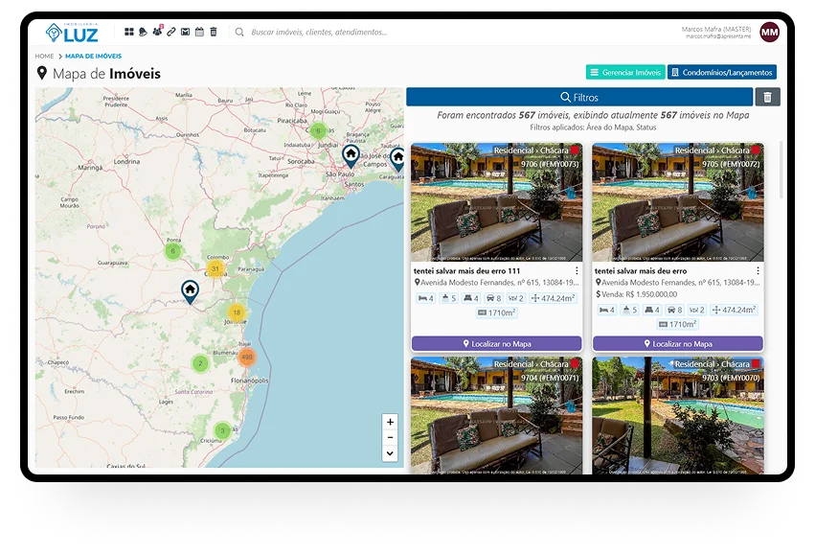The height and width of the screenshot is (555, 815).
Task: Open the photo of property 9706 (#EMY0073)
Action: click(x=496, y=202)
